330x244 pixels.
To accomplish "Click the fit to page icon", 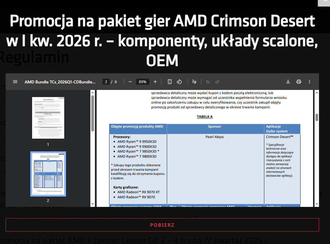I will 169,82.
